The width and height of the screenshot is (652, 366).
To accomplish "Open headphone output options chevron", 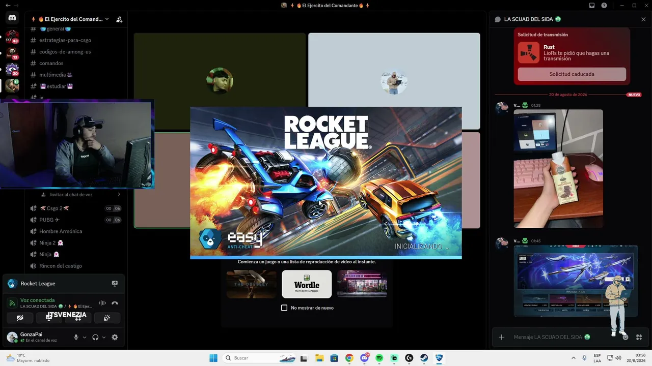I will tap(104, 337).
